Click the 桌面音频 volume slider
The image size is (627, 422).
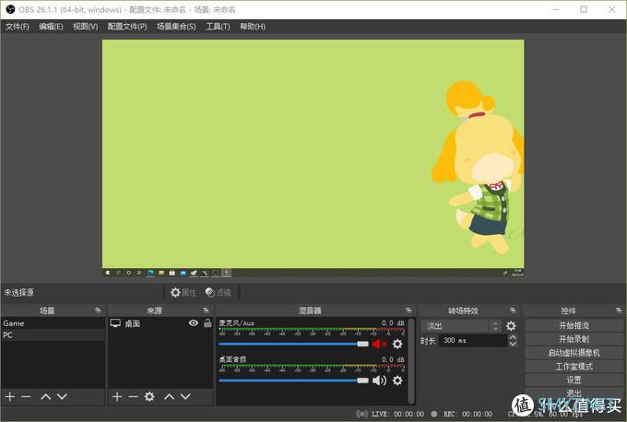click(x=293, y=381)
